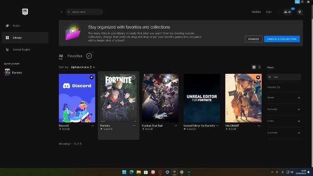Open Unreal Editor for Fortnite options menu
313x176 pixels.
tap(217, 126)
